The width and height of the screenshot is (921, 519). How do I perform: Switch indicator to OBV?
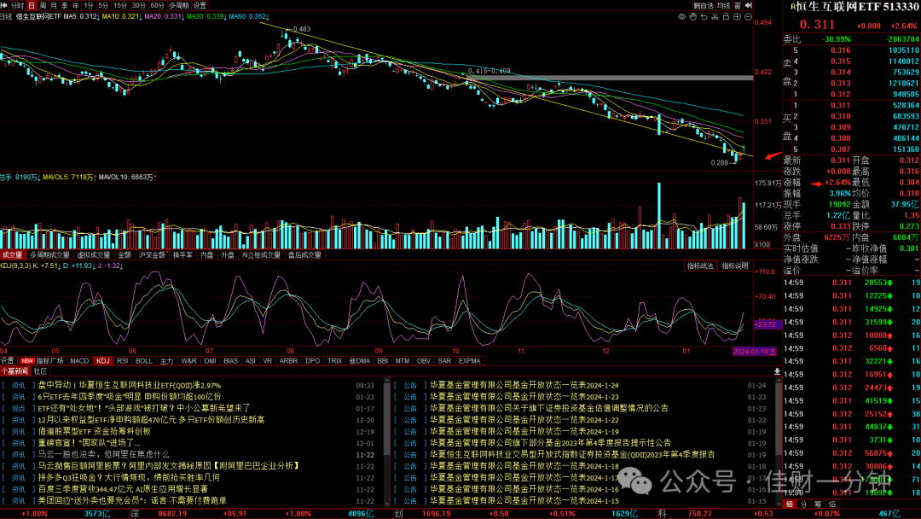pyautogui.click(x=424, y=361)
